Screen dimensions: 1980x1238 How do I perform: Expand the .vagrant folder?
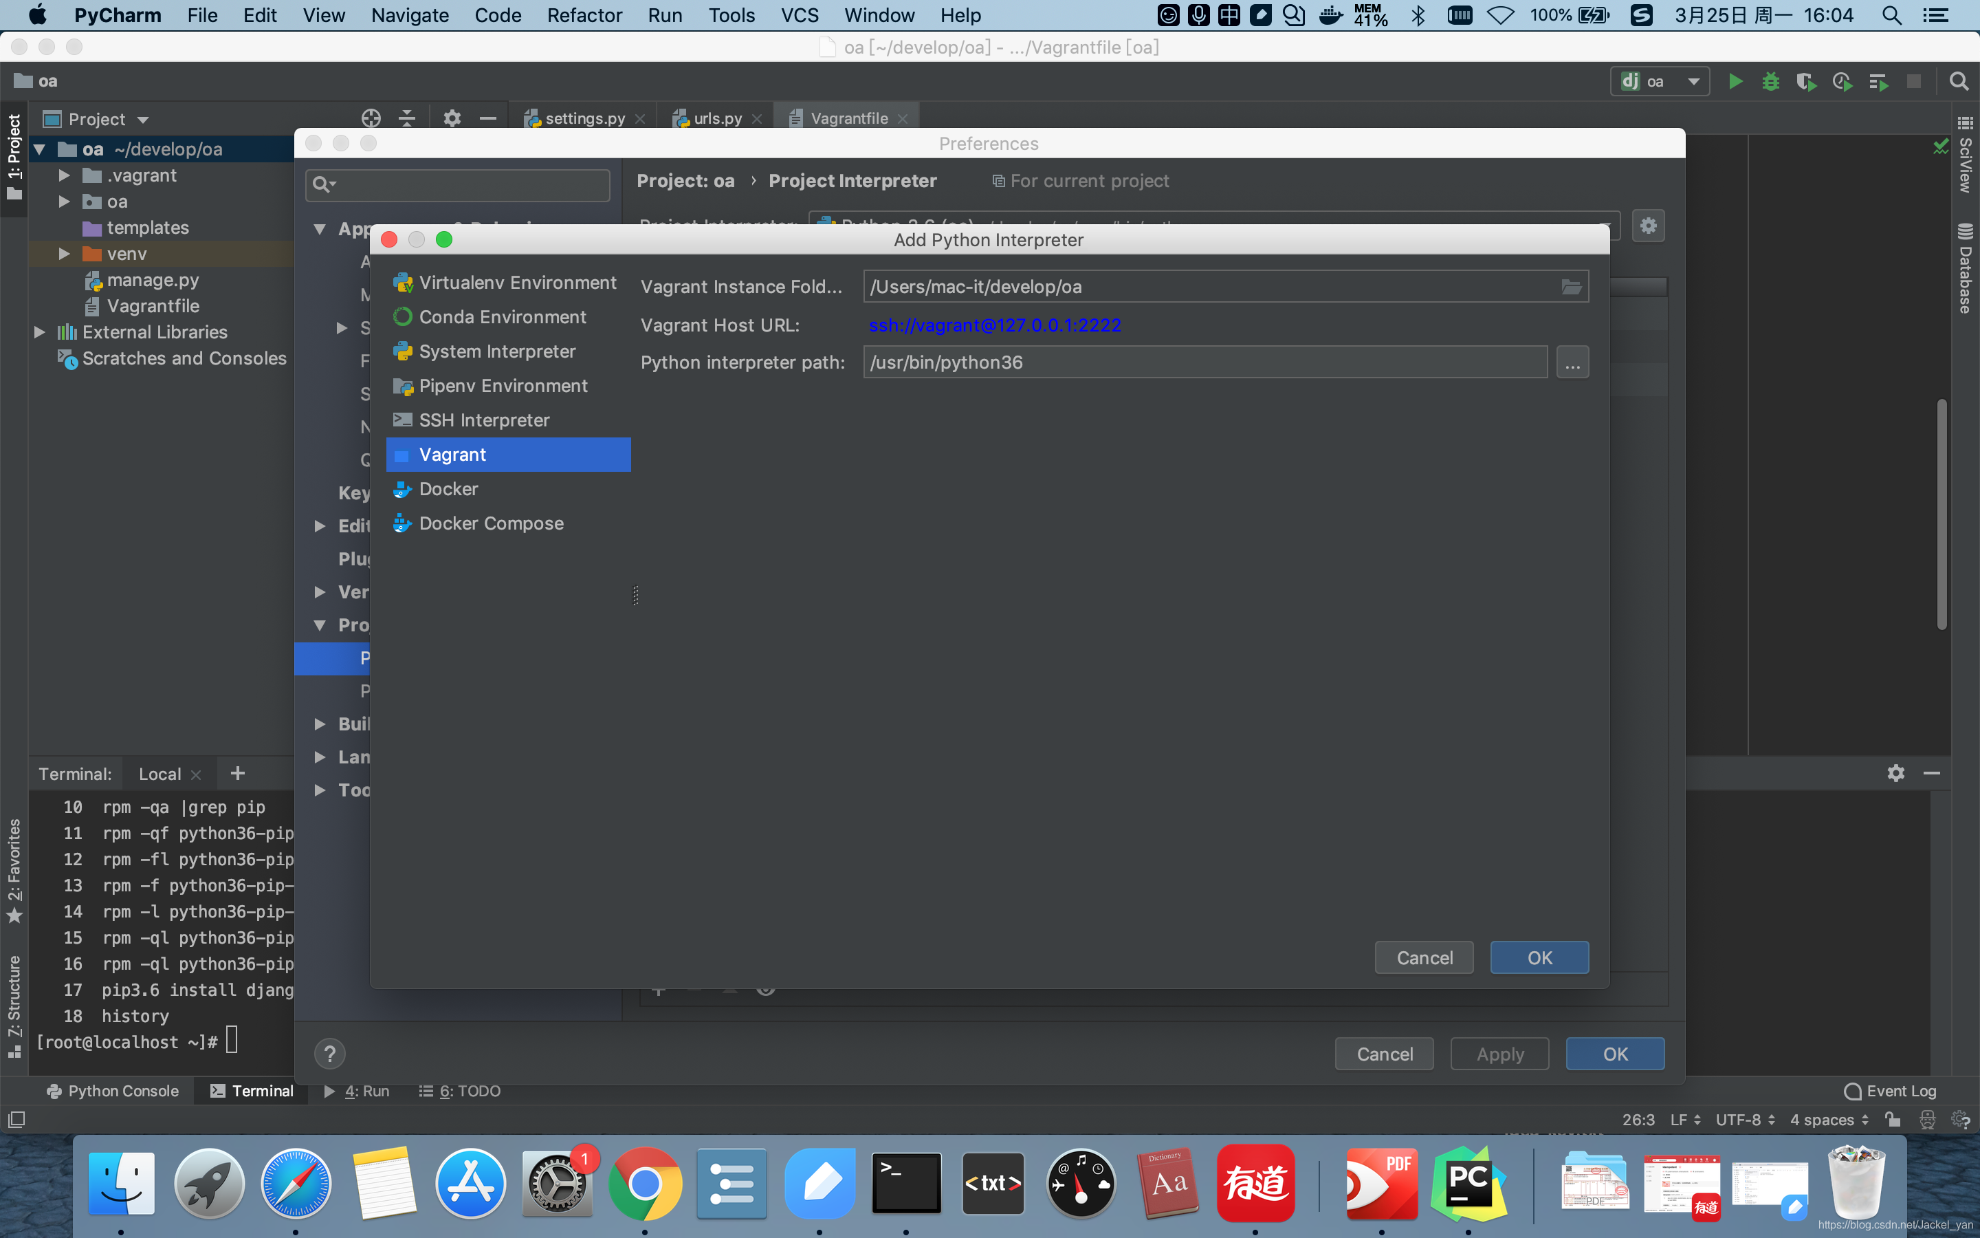point(64,175)
